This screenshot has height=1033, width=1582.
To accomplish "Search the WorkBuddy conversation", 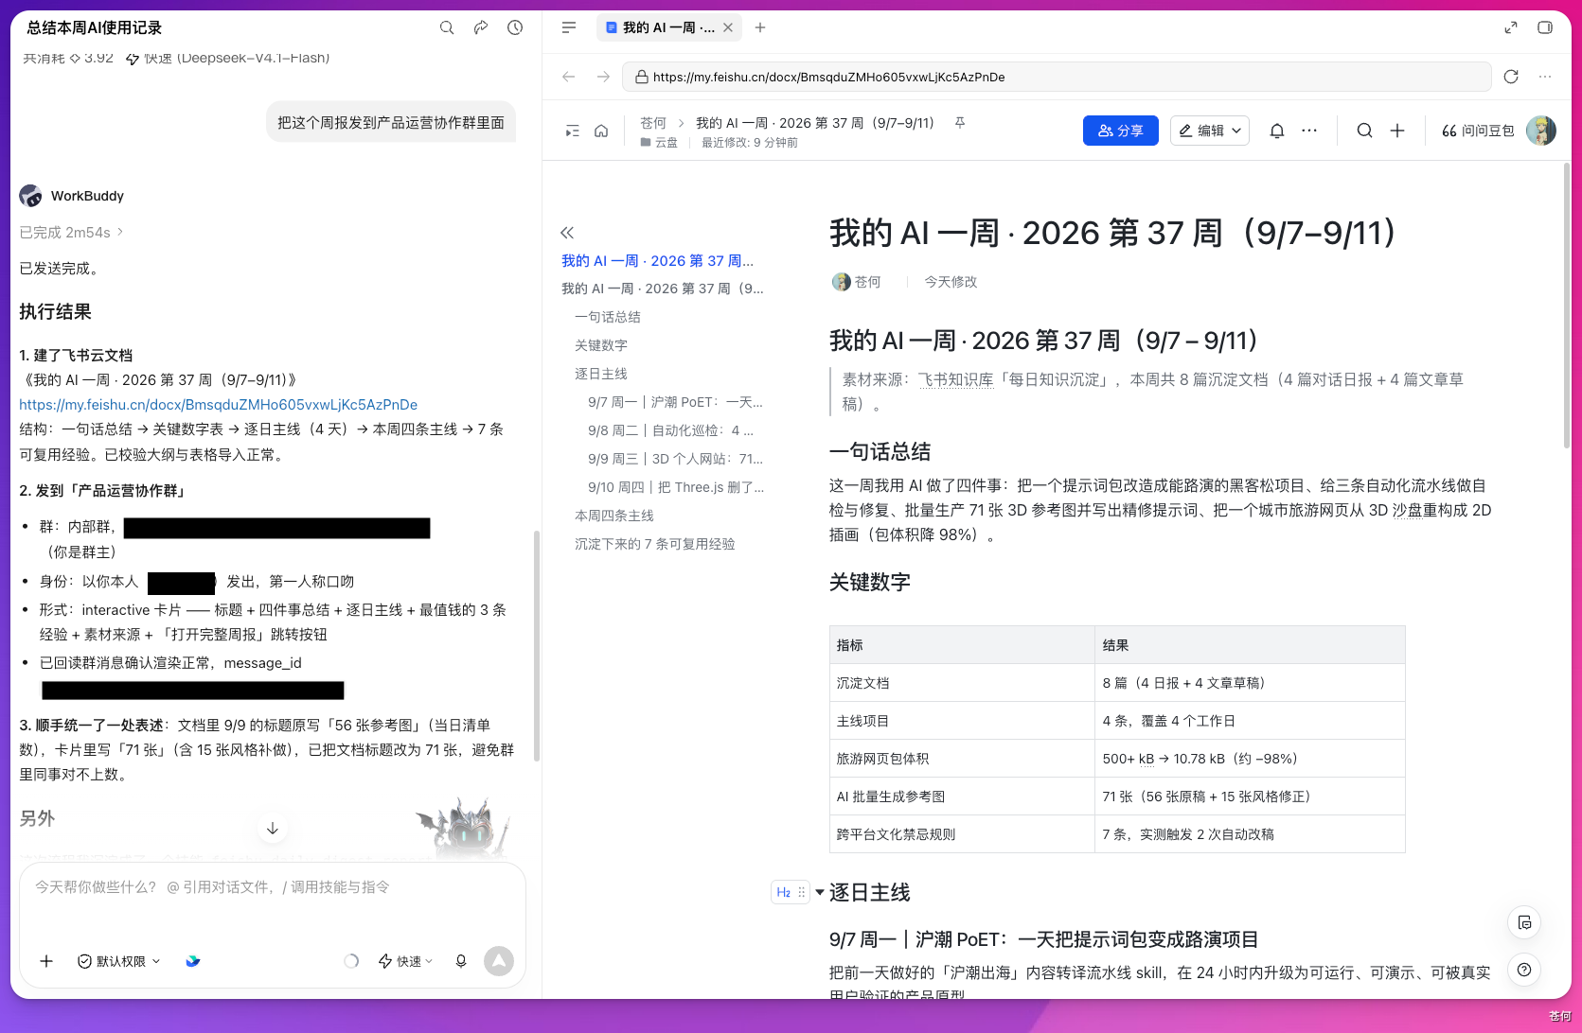I will (447, 27).
